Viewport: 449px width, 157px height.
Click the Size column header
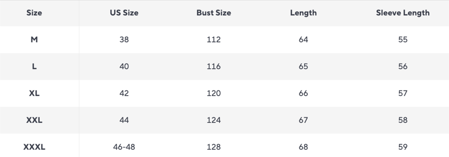tap(34, 13)
